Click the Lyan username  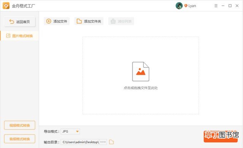click(x=192, y=6)
